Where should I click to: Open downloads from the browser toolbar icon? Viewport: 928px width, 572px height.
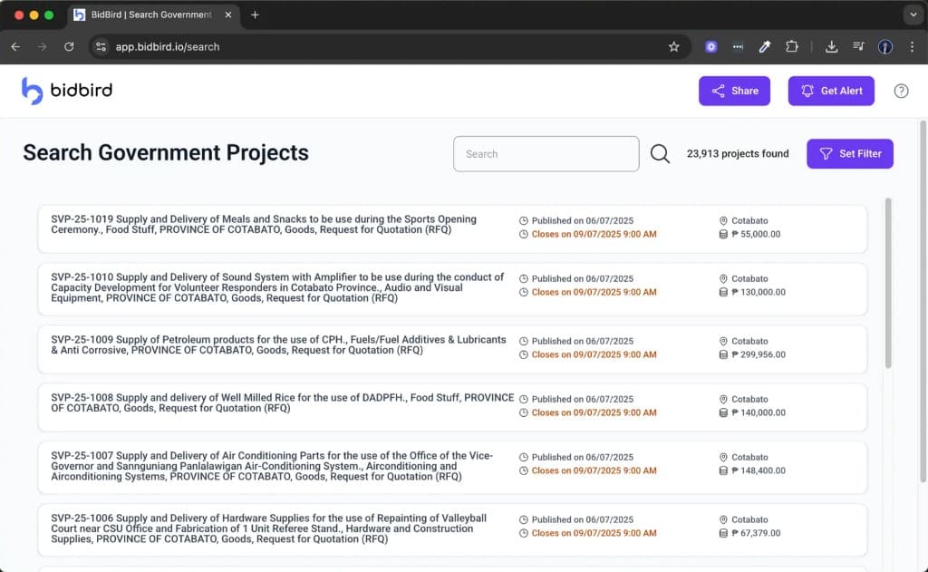coord(831,46)
